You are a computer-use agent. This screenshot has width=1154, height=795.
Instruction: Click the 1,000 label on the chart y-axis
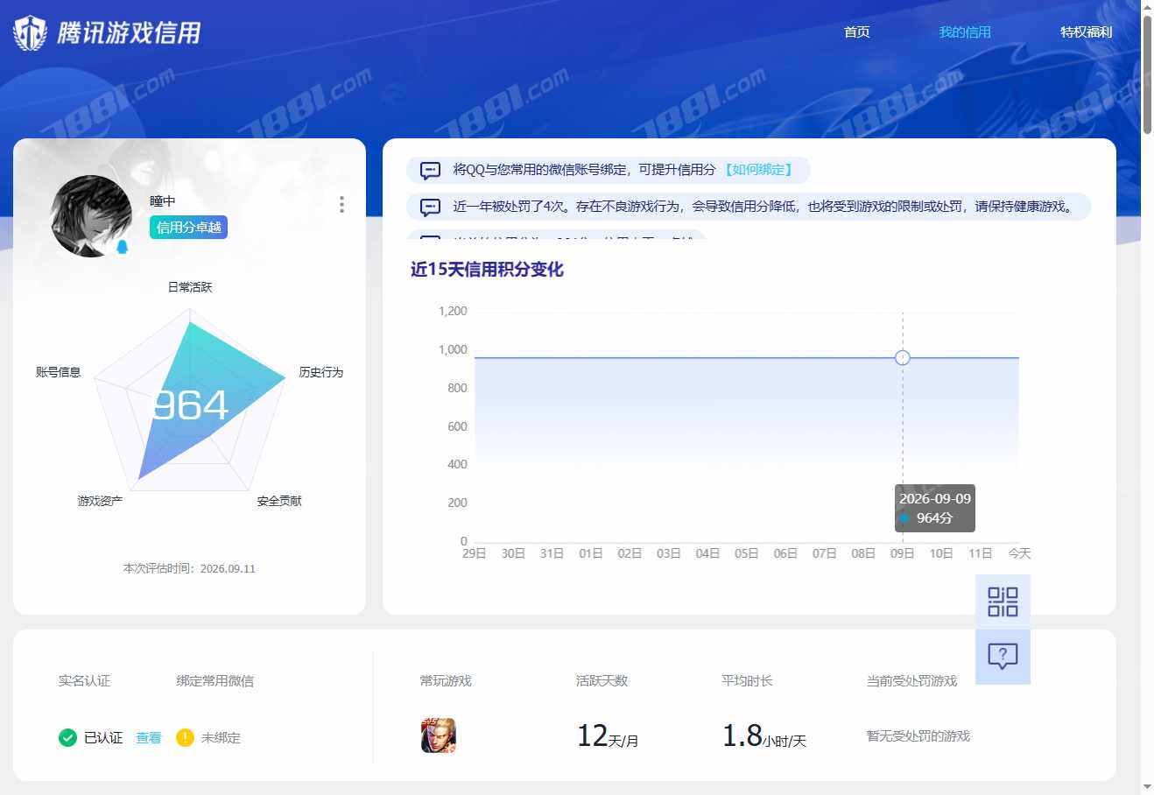453,349
